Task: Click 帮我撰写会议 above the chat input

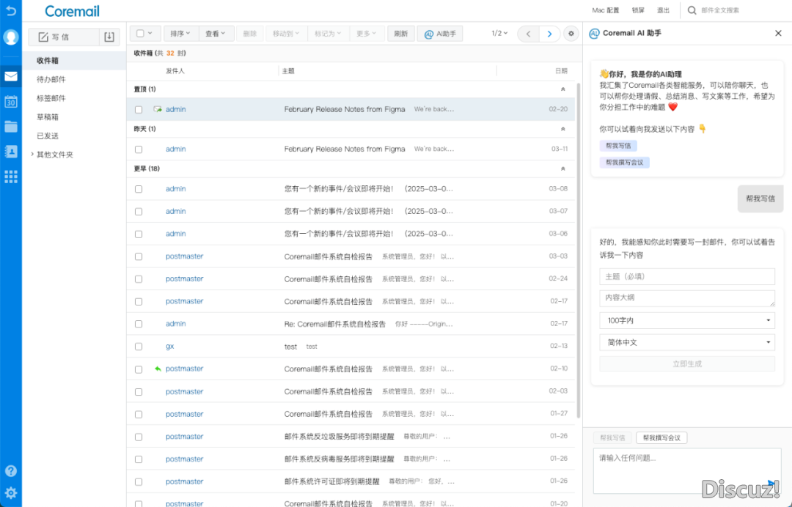Action: point(661,438)
